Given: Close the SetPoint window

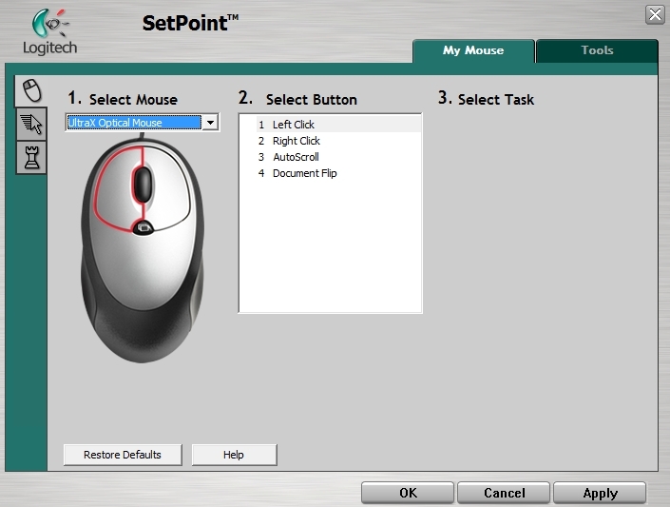Looking at the screenshot, I should pyautogui.click(x=654, y=13).
